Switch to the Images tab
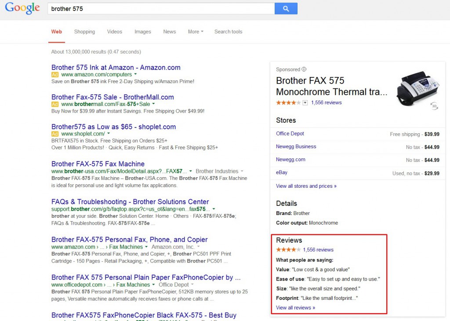Image resolution: width=450 pixels, height=321 pixels. [142, 32]
